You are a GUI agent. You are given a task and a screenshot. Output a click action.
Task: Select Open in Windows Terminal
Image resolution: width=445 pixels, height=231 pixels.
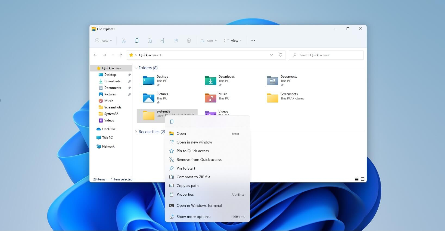tap(199, 205)
